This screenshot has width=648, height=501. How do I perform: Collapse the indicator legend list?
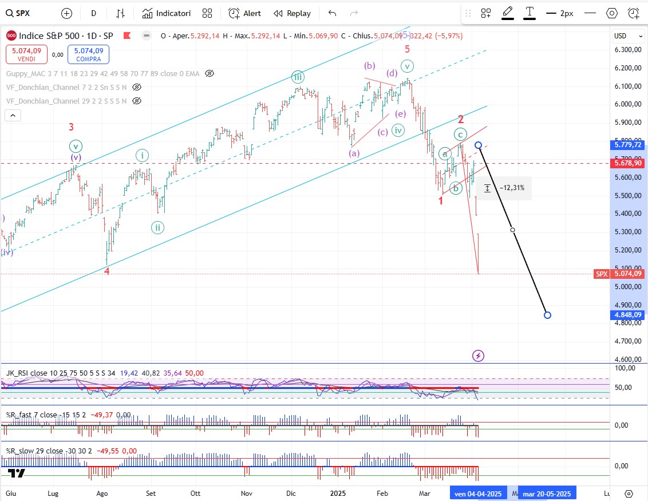(x=13, y=115)
